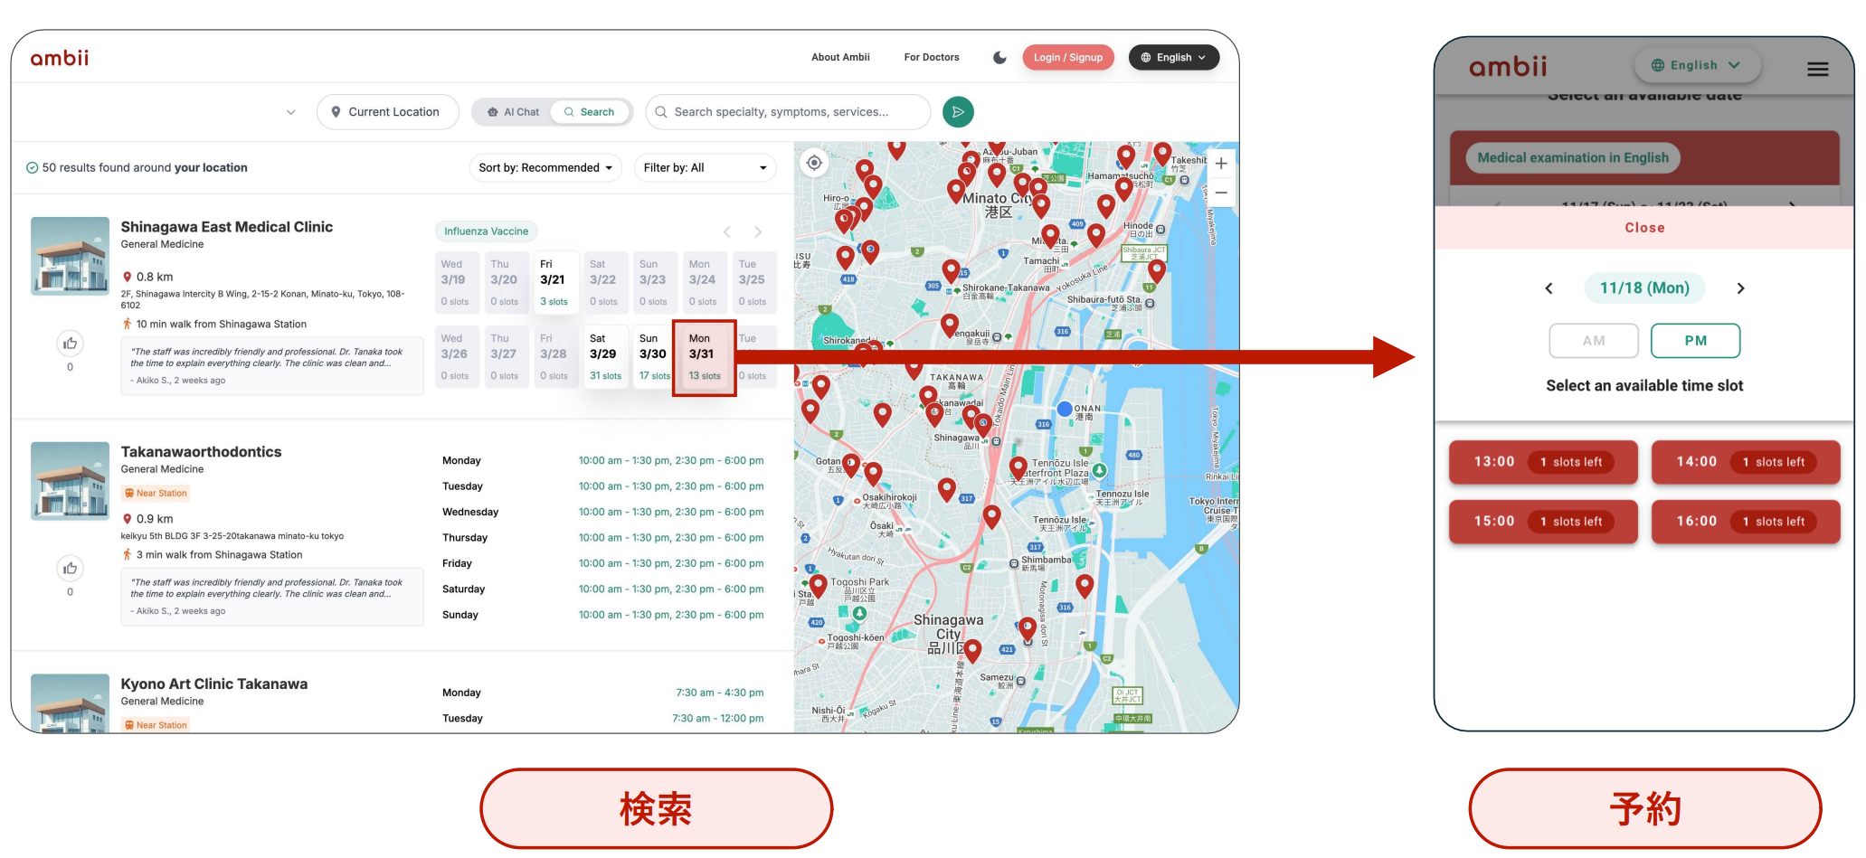Open the hamburger menu in mobile view
This screenshot has height=858, width=1866.
tap(1817, 69)
